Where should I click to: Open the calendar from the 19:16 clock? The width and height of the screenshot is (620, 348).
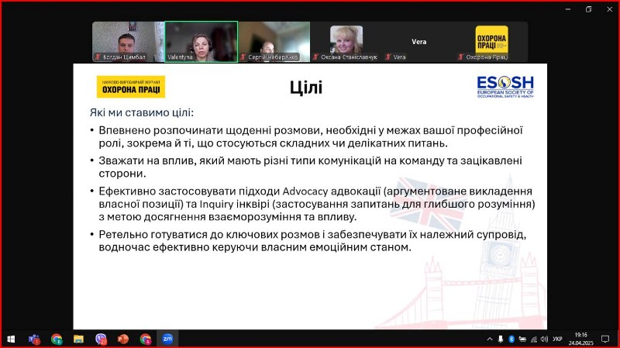pyautogui.click(x=581, y=339)
